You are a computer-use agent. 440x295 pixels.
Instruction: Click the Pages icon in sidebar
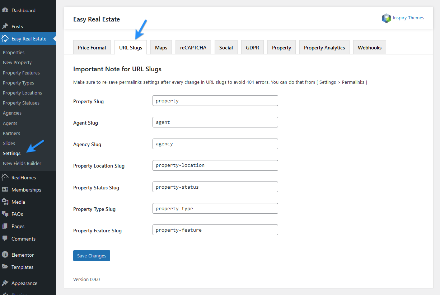coord(5,226)
